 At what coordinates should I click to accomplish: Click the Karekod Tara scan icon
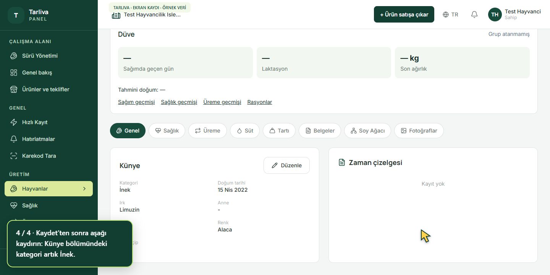14,156
